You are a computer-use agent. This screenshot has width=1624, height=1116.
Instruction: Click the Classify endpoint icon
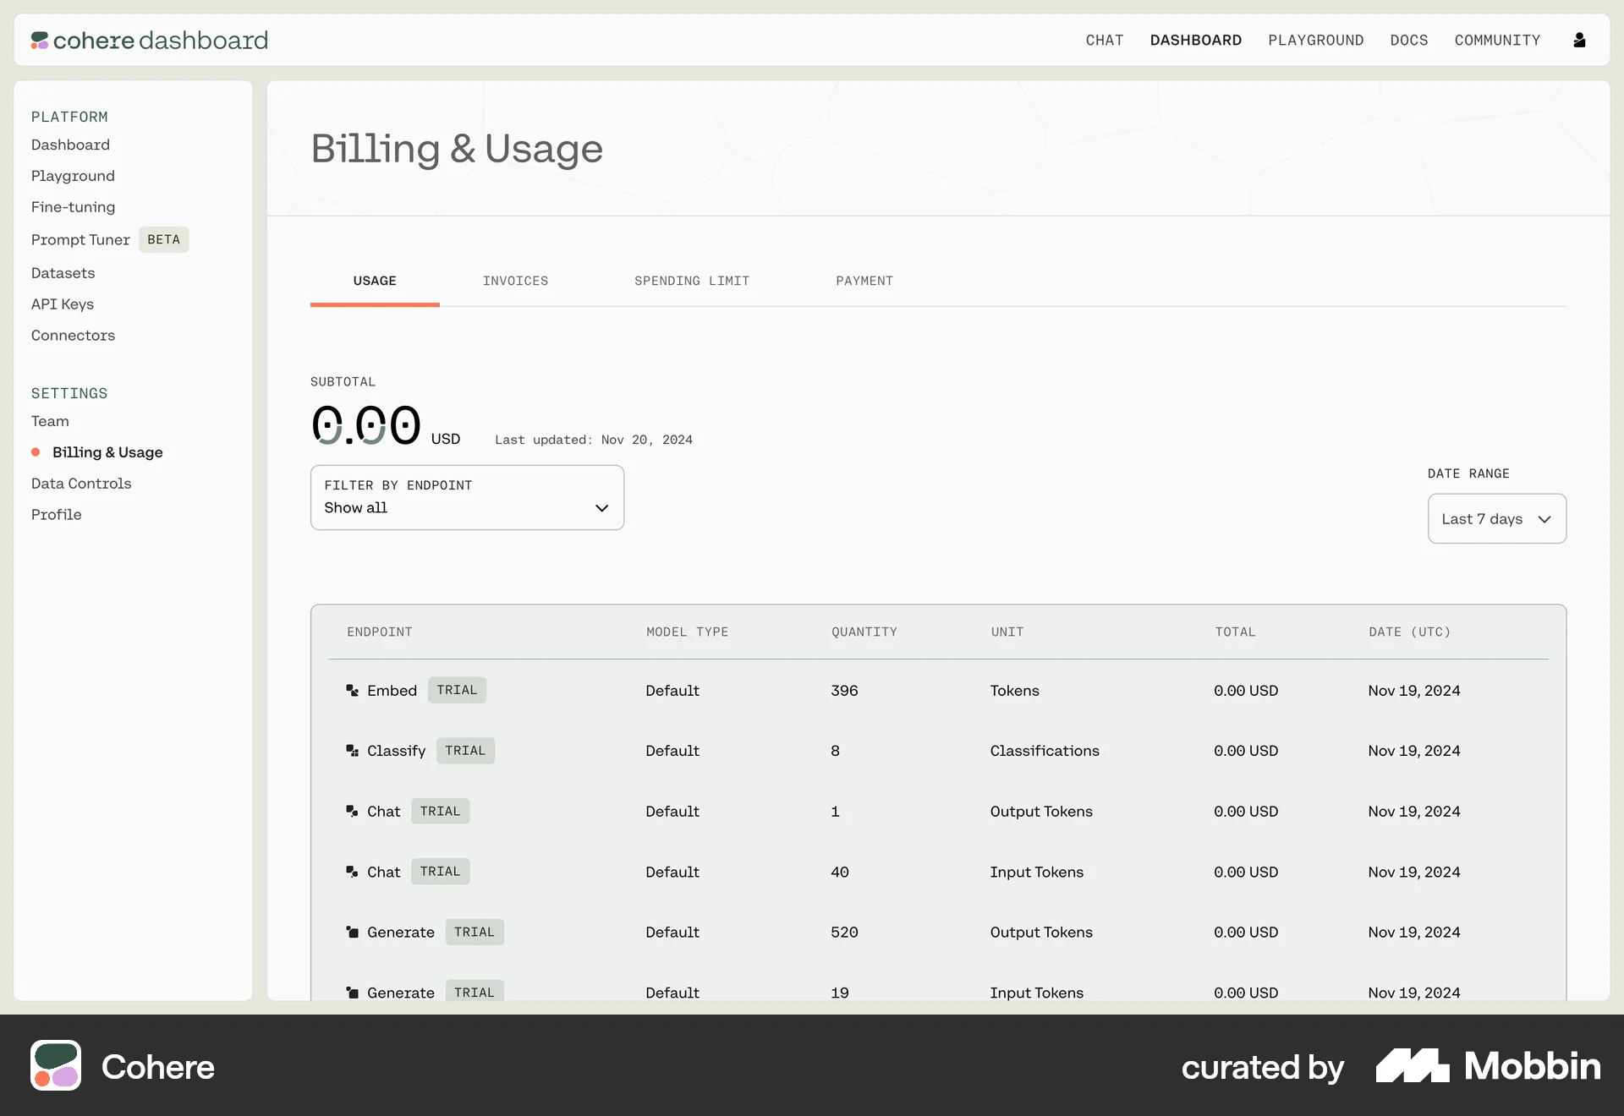click(352, 751)
